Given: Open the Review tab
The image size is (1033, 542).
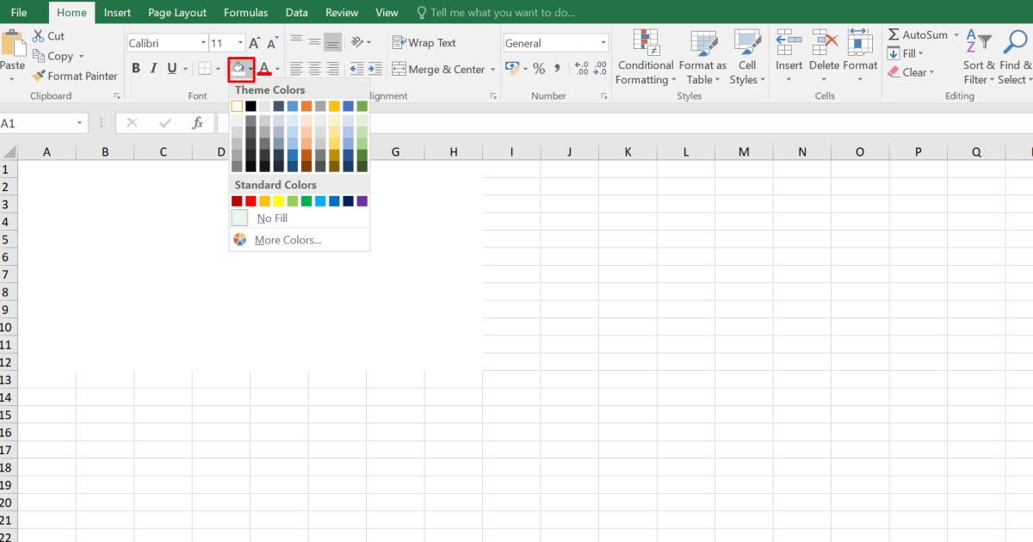Looking at the screenshot, I should [341, 12].
